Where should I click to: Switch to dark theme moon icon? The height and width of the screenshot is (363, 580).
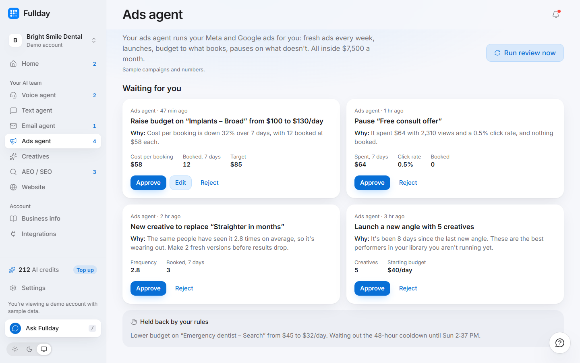click(29, 349)
